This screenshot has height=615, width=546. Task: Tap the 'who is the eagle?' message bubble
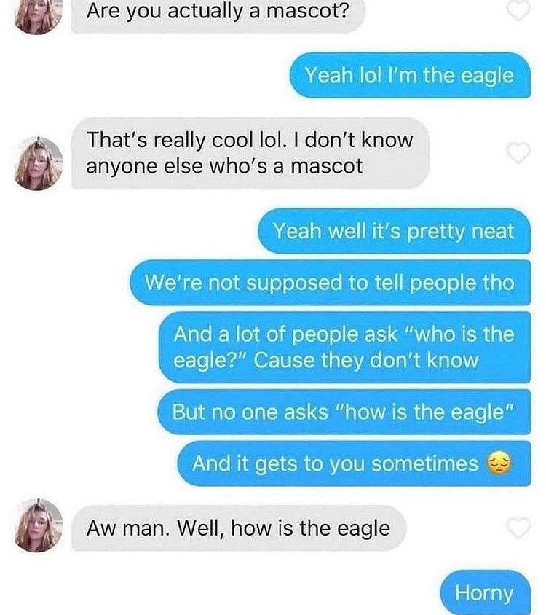pos(344,347)
